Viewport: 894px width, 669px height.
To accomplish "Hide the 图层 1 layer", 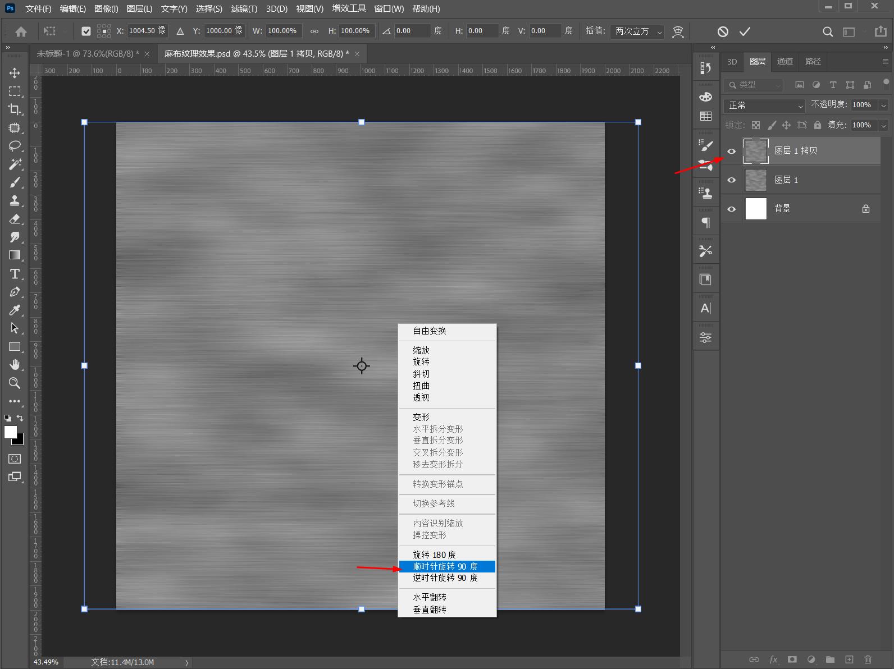I will (731, 180).
